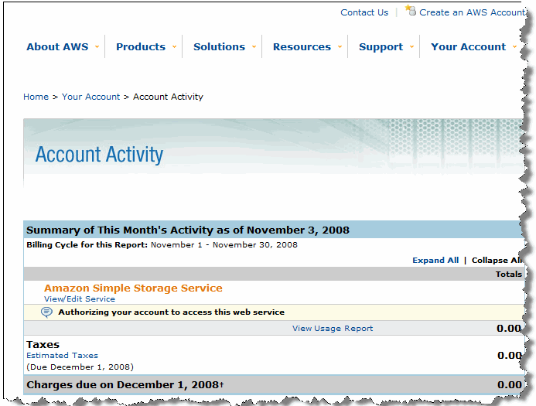Click Collapse All in the summary
The width and height of the screenshot is (536, 406).
[x=497, y=260]
